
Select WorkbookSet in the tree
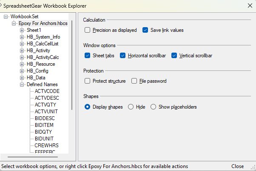click(x=25, y=17)
